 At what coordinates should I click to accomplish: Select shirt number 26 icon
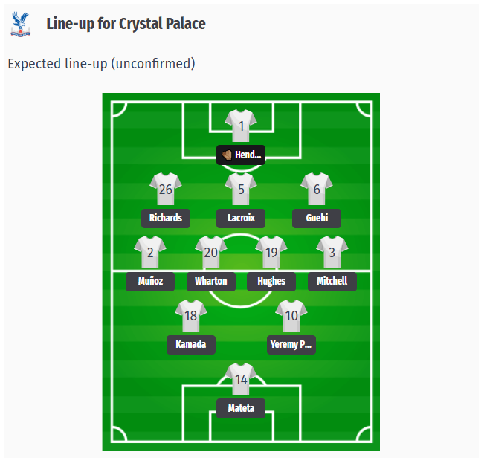[x=166, y=189]
